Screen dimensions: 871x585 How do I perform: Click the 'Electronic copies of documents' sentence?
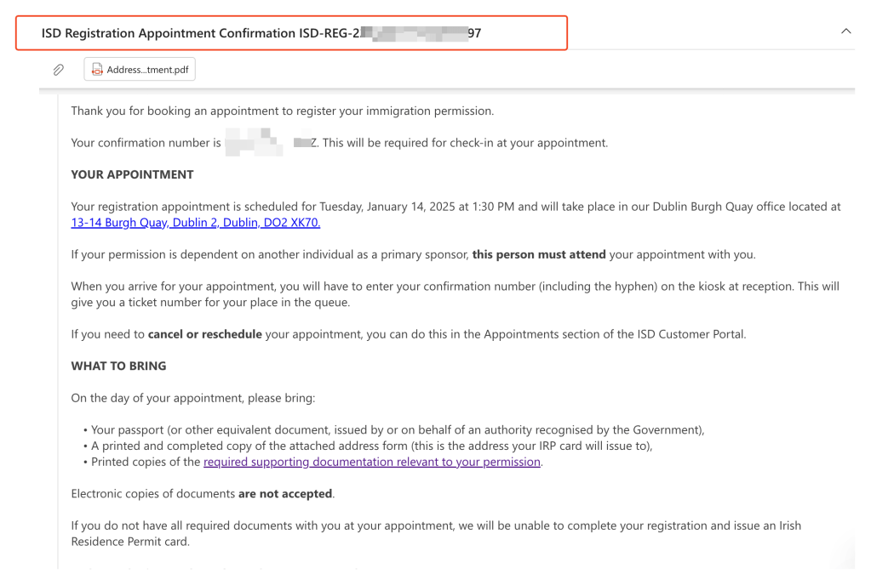click(x=153, y=493)
